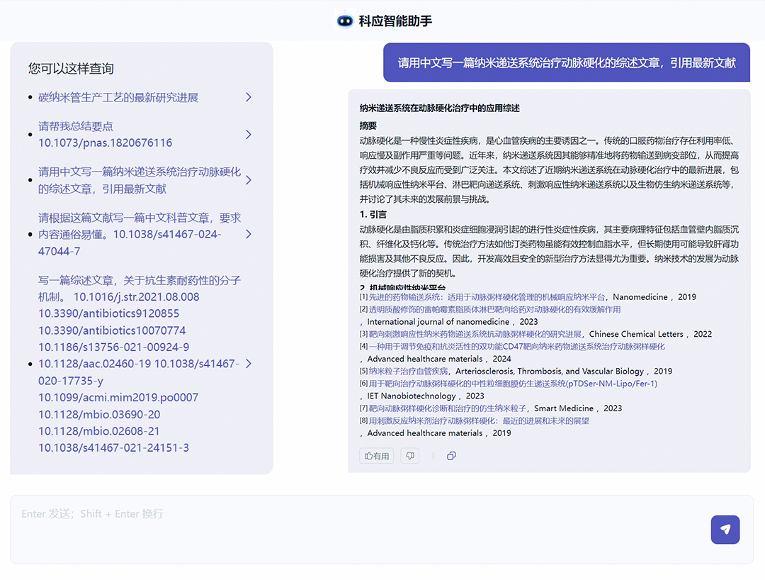This screenshot has height=580, width=765.
Task: Click chevron beside the 中文科普文章 suggestion
Action: pos(248,234)
